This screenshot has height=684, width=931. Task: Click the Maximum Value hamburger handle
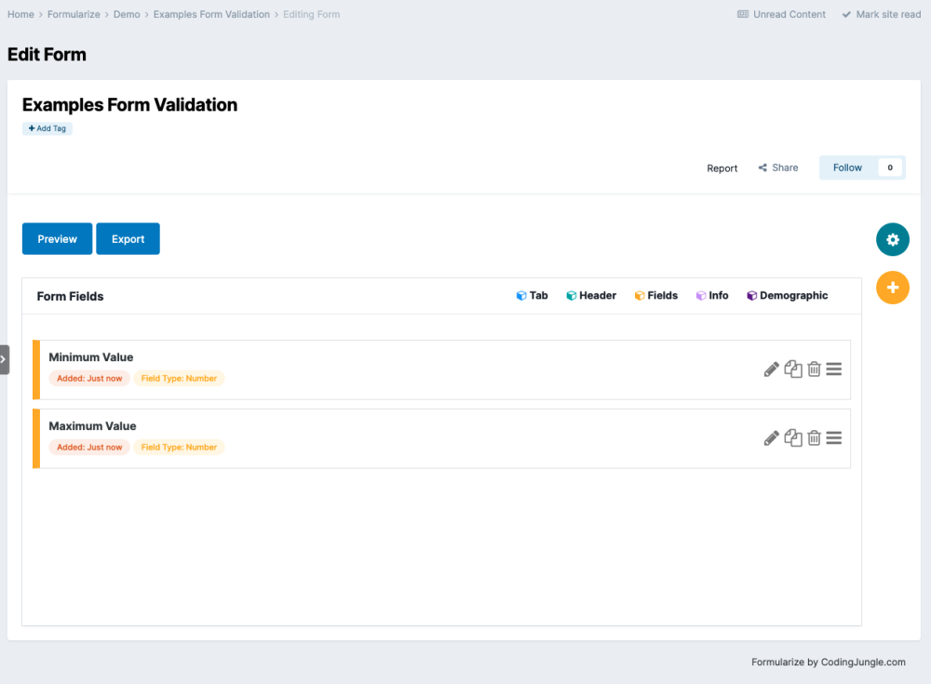(x=834, y=438)
